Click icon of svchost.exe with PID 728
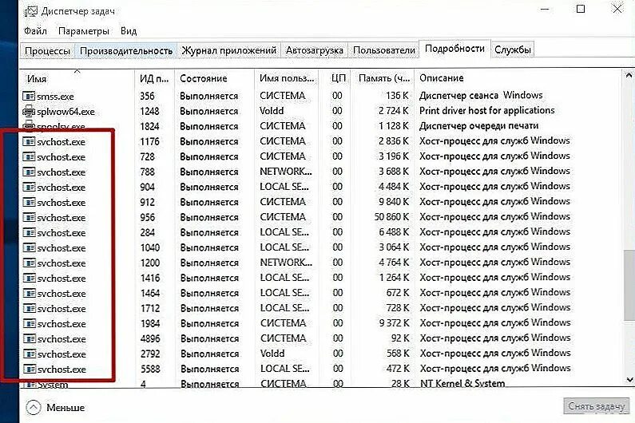This screenshot has width=635, height=423. pos(29,156)
